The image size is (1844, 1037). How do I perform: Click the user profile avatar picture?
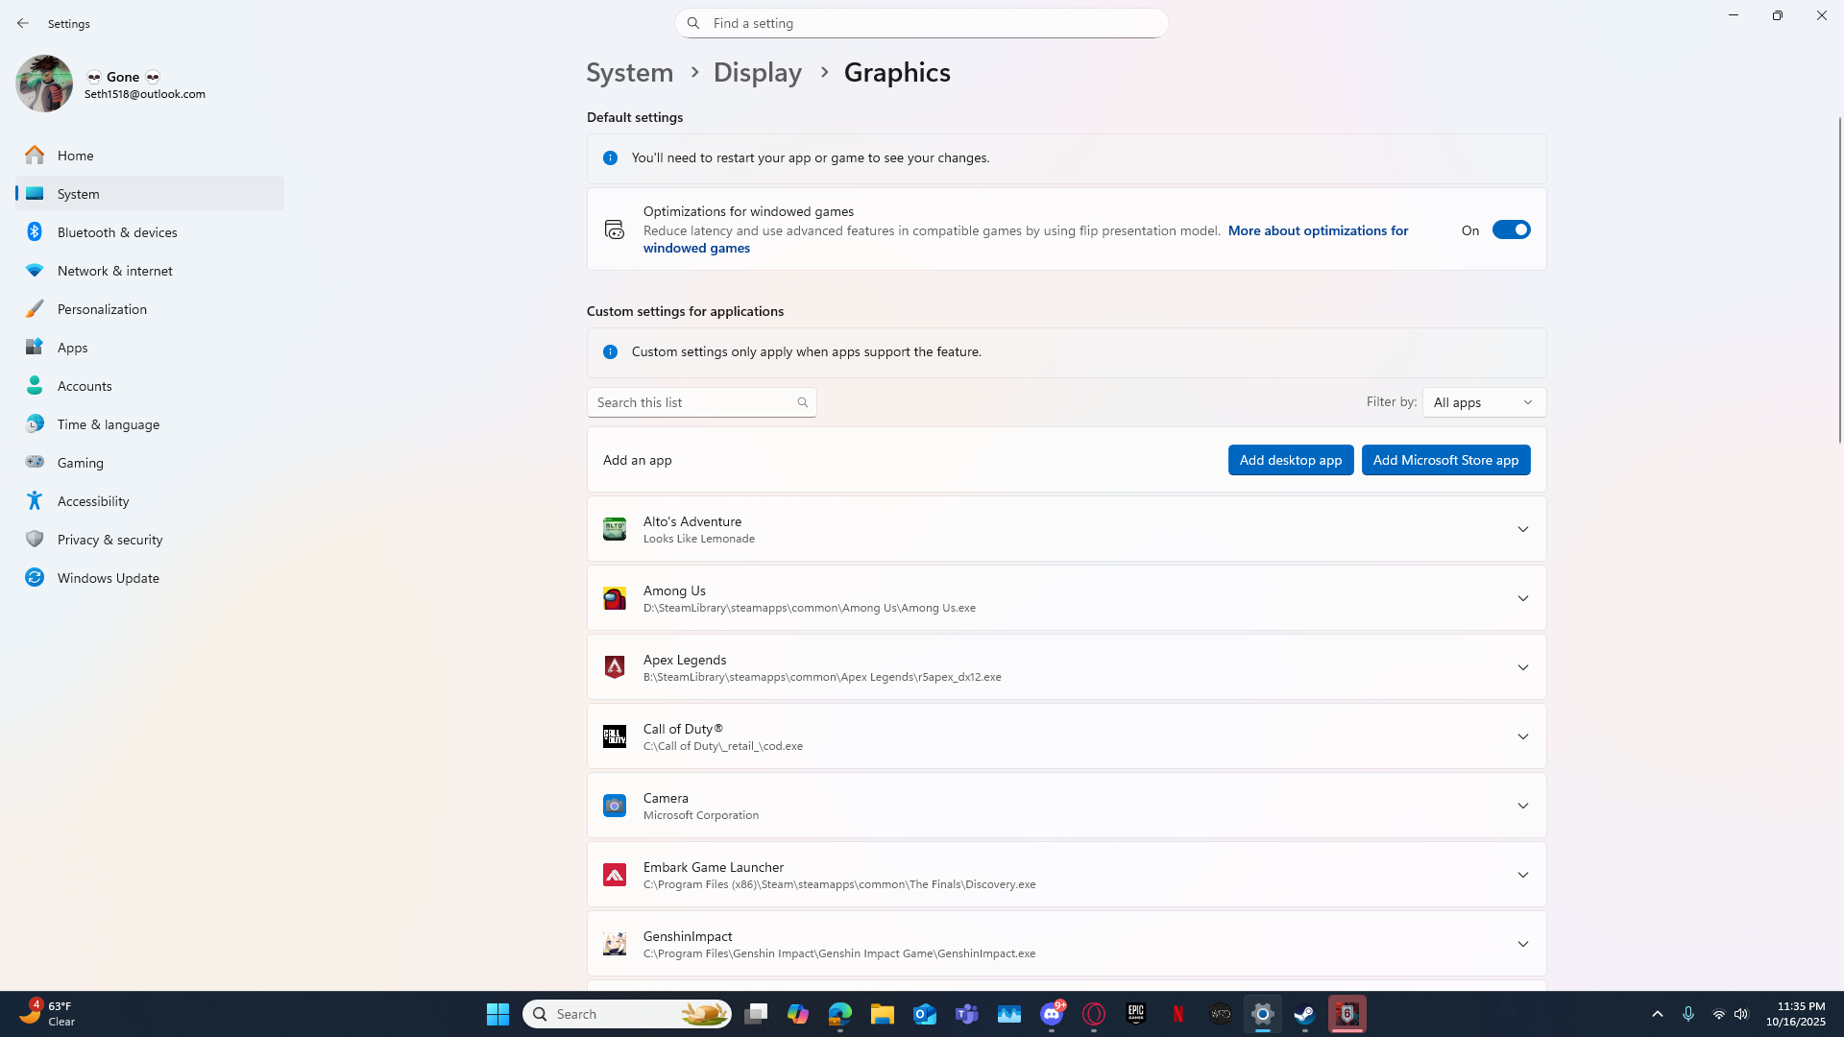point(44,84)
